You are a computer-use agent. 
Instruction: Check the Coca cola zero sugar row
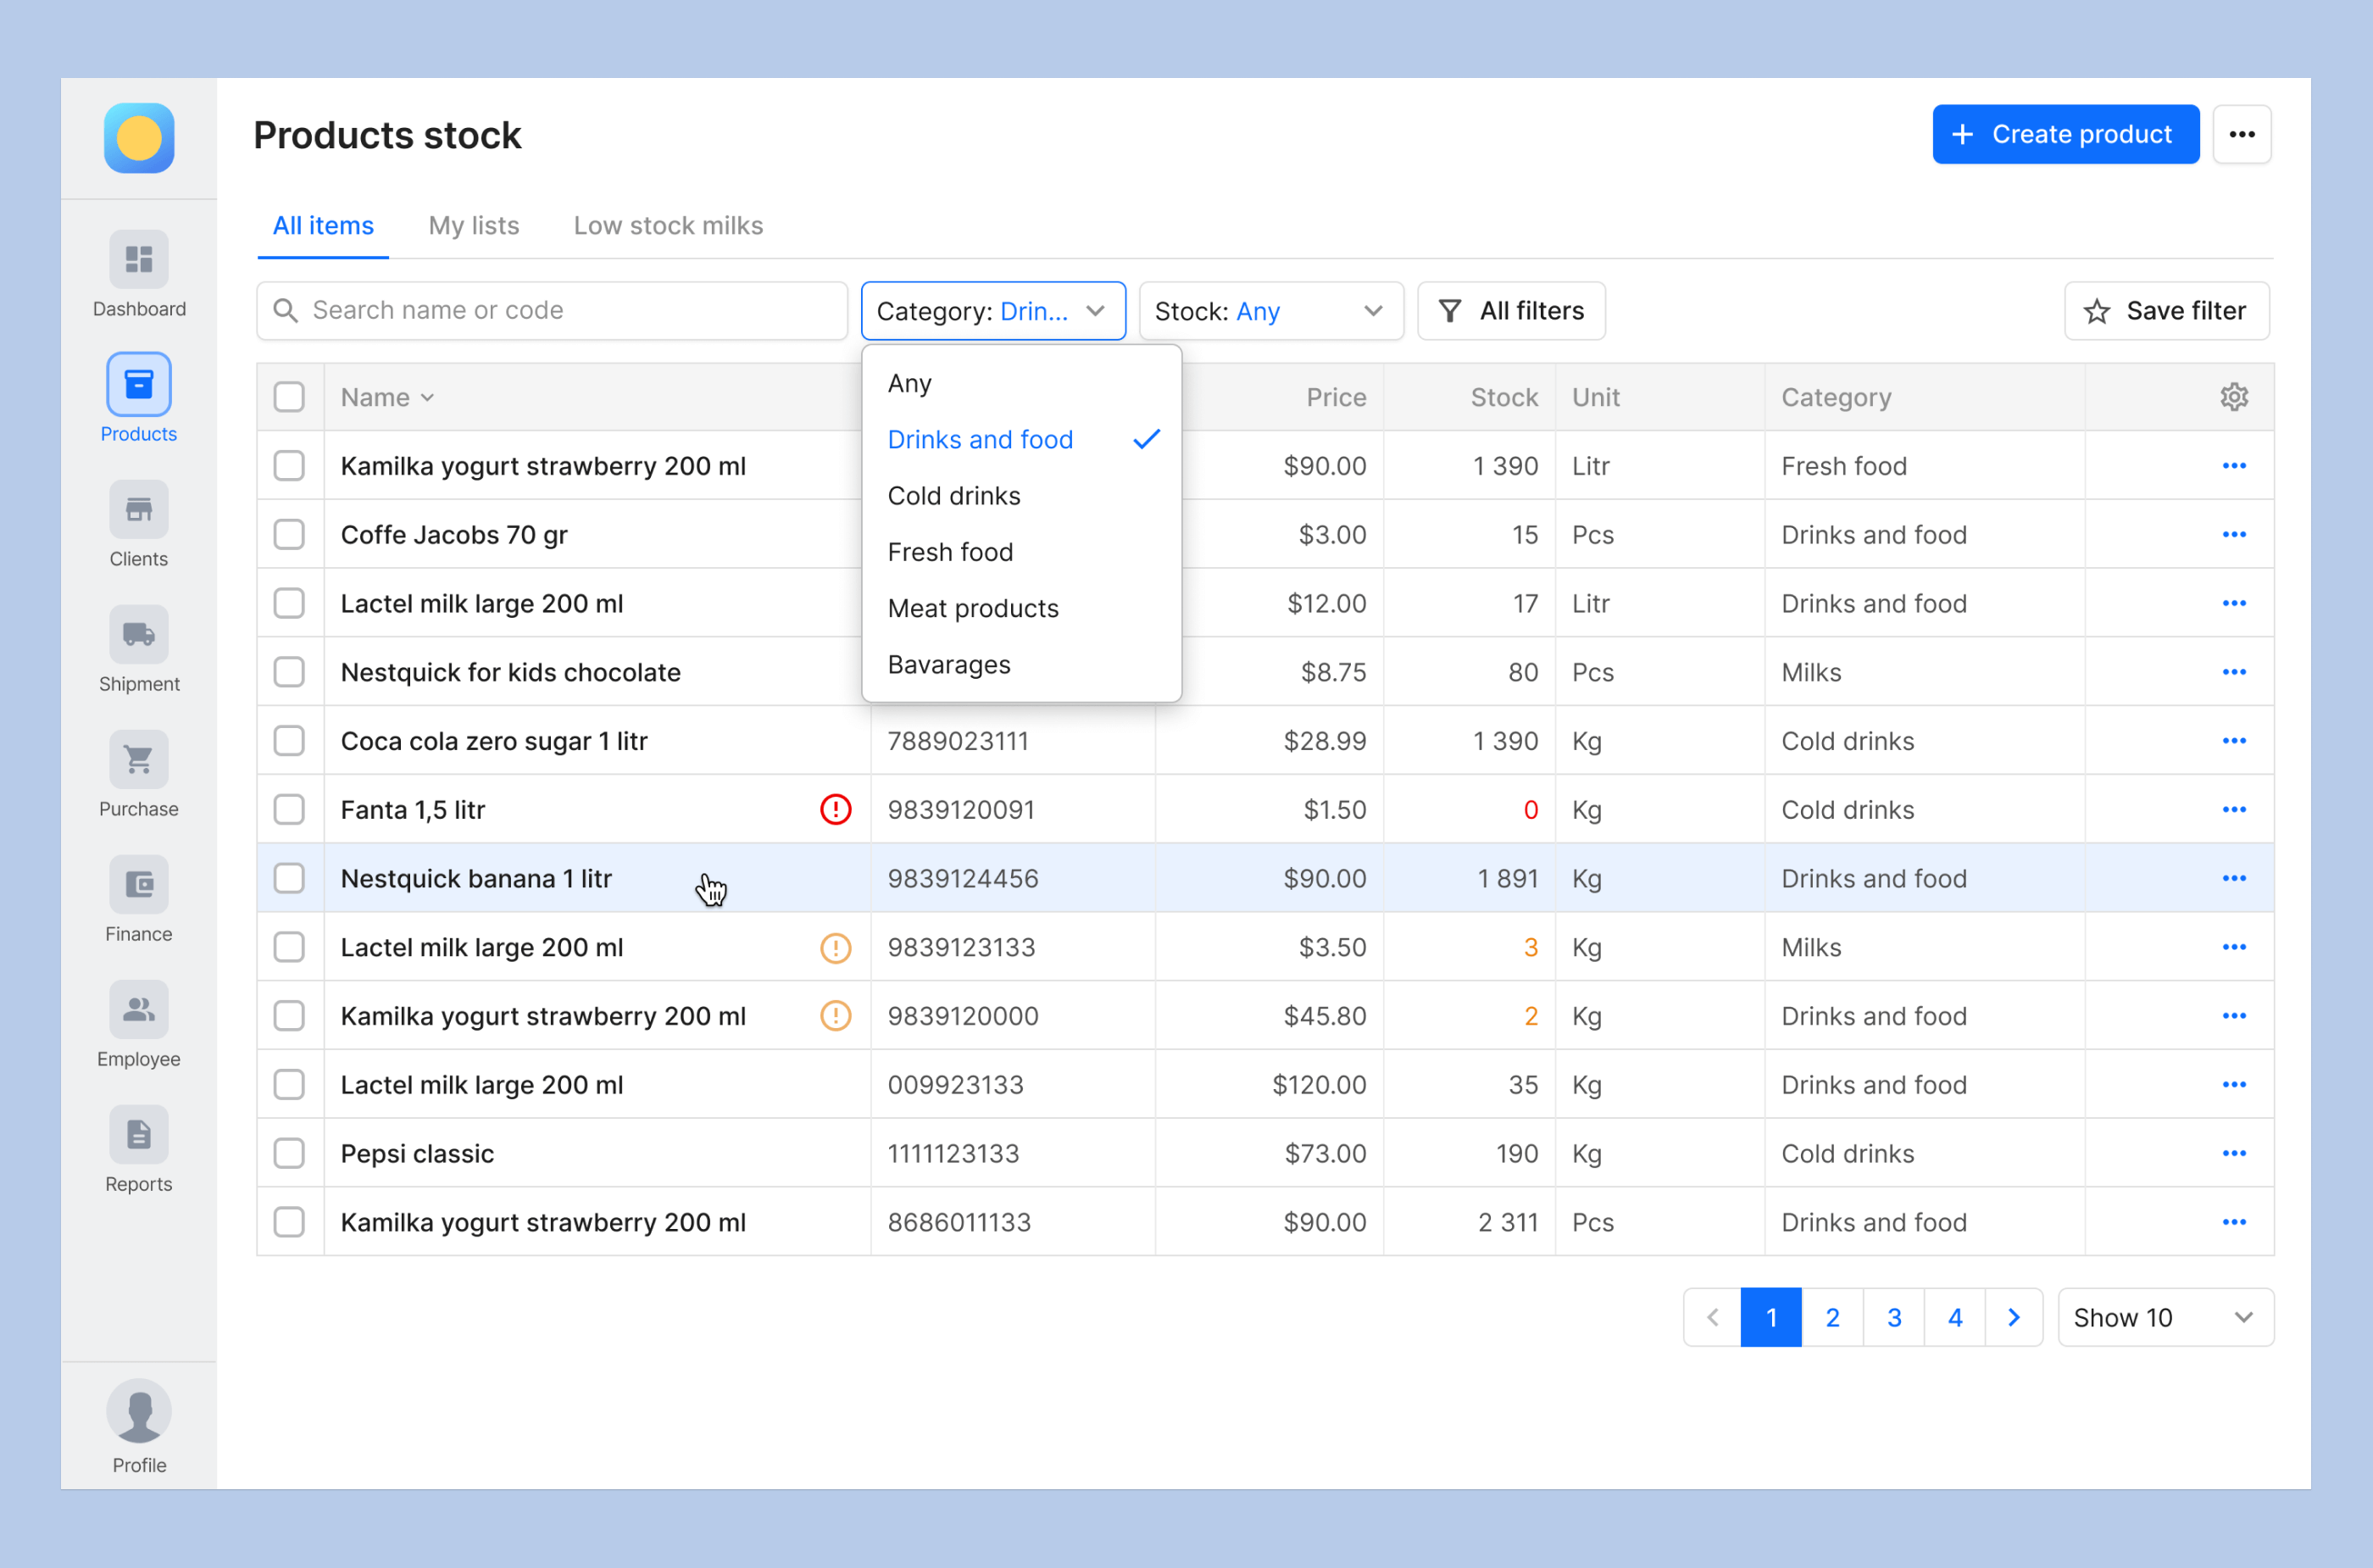point(289,740)
